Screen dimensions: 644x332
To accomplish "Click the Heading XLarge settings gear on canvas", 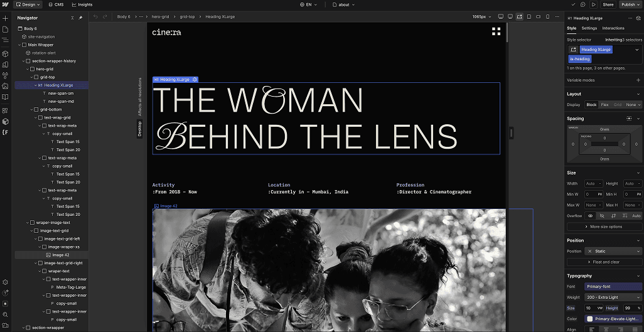I will click(x=195, y=79).
